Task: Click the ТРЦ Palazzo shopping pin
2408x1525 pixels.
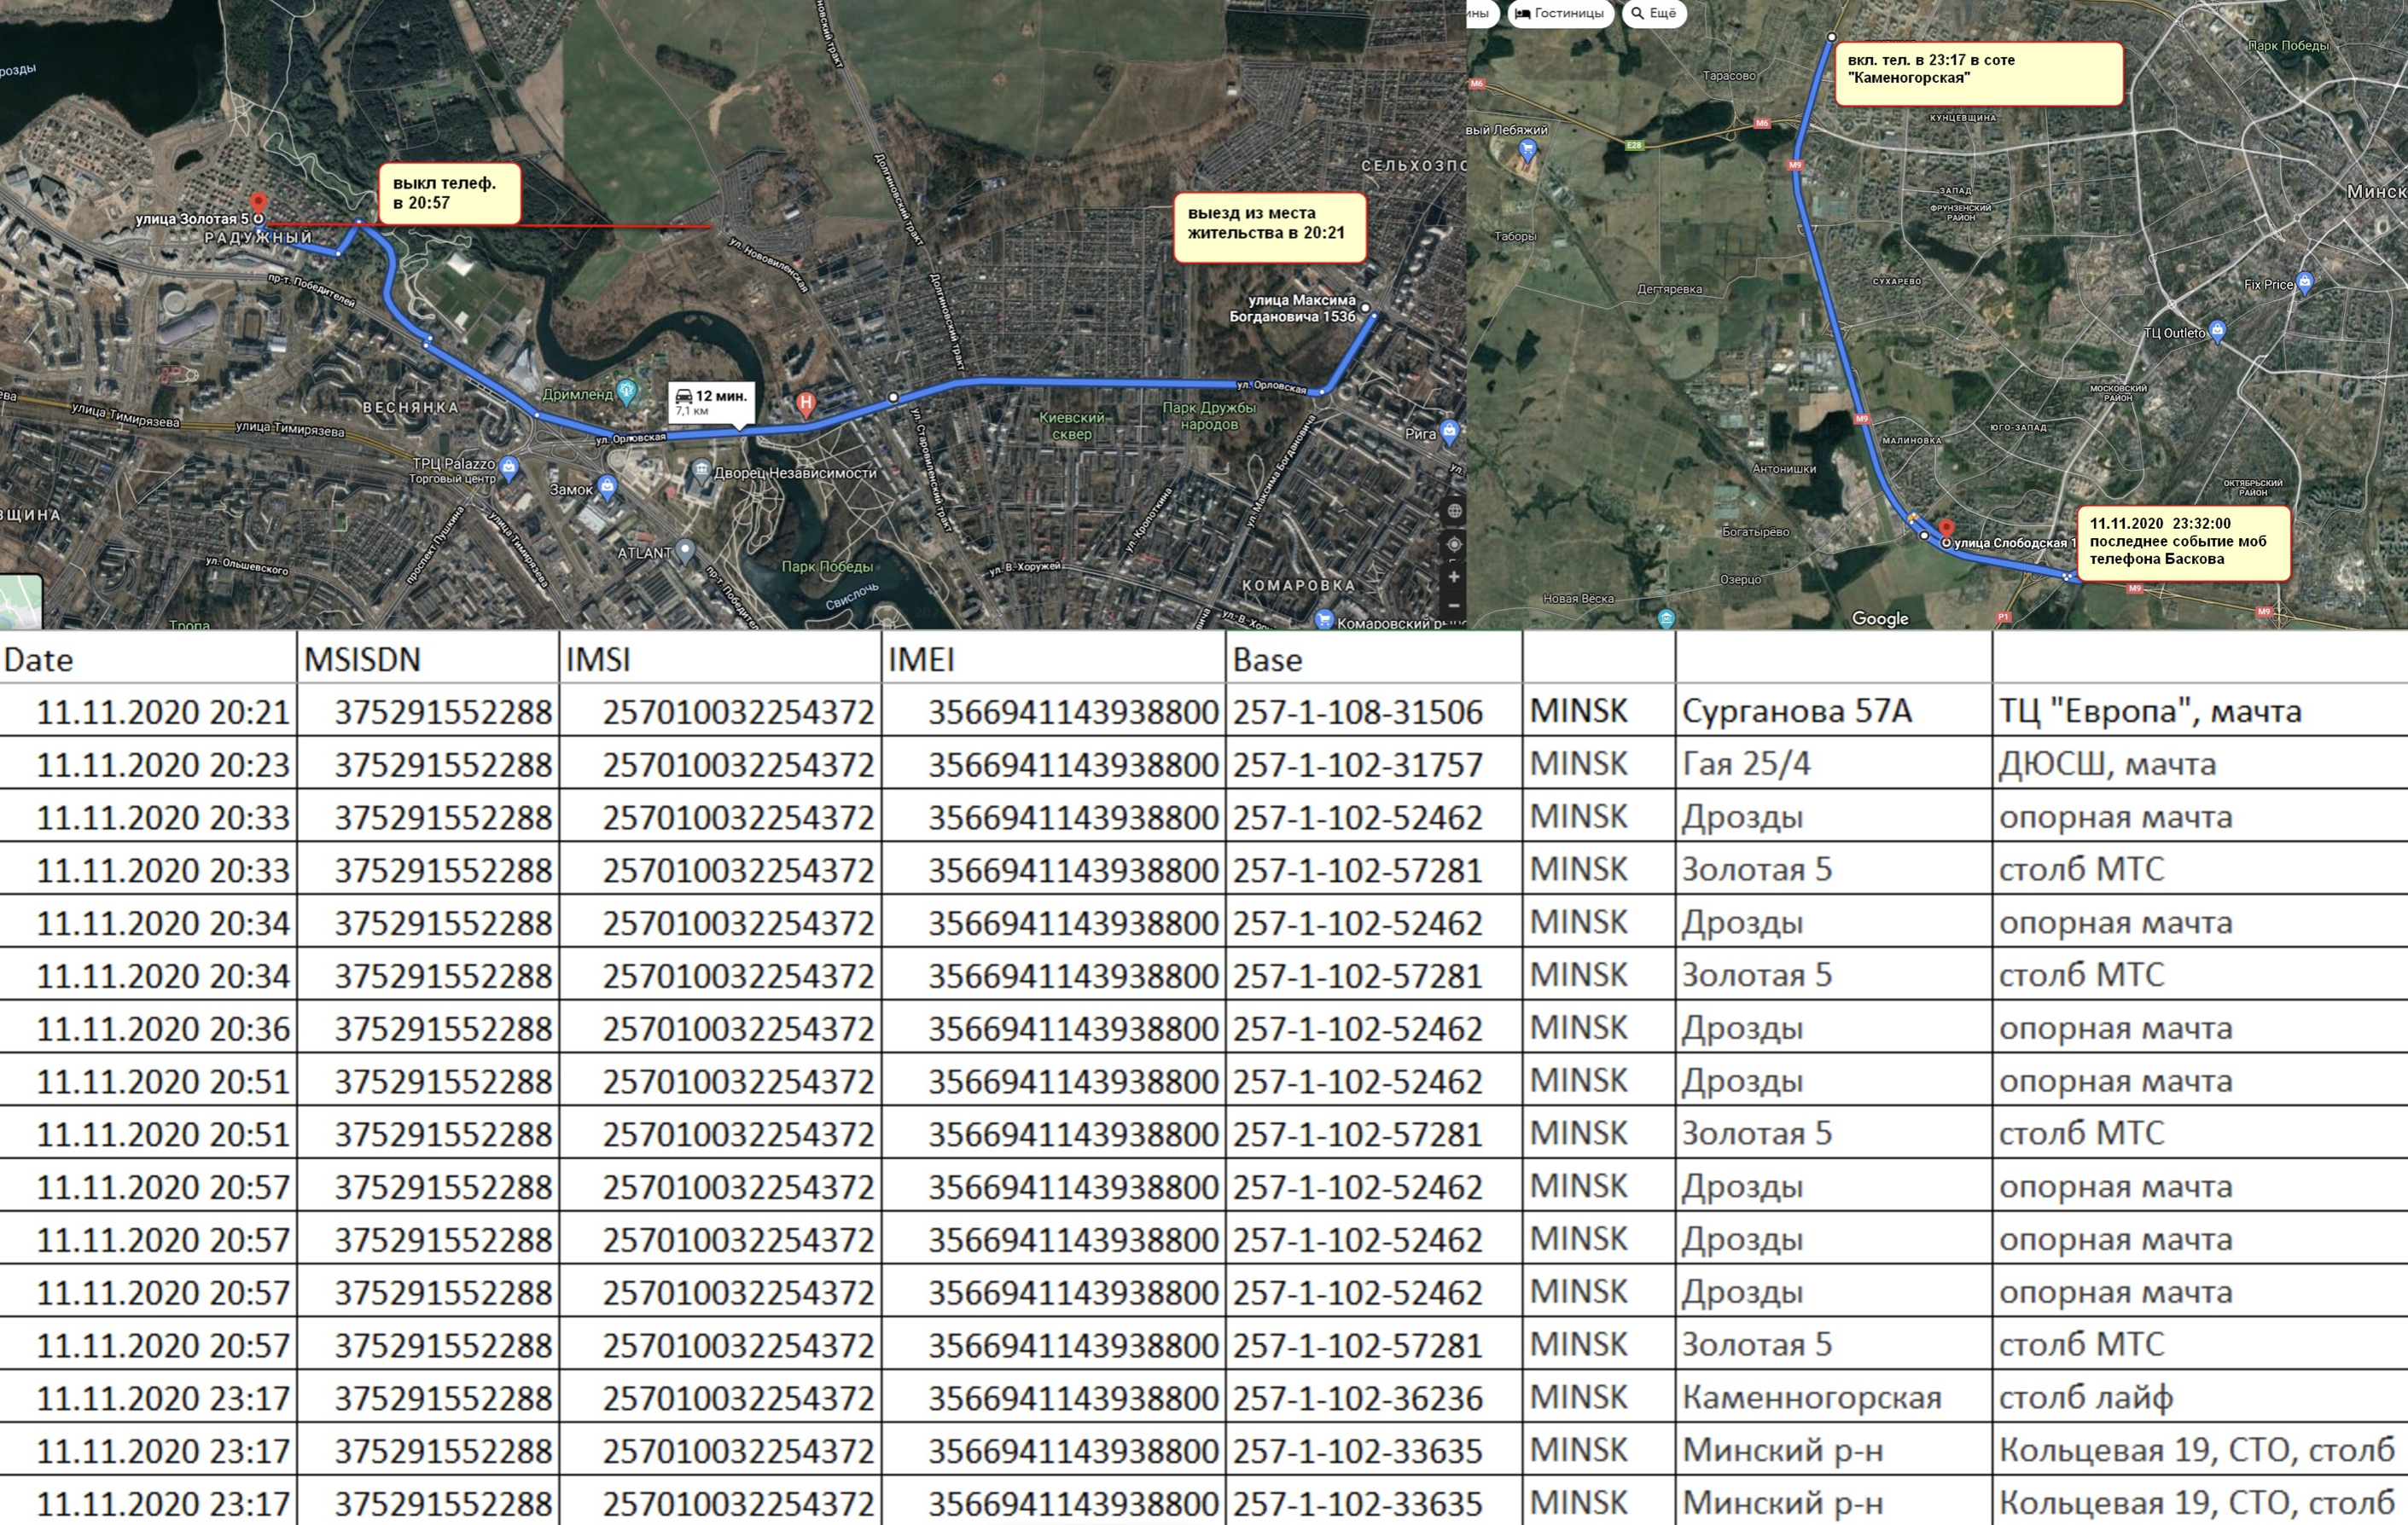Action: point(509,466)
